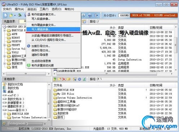The image size is (179, 132).
Task: Expand $RECYCLE.BIN in disc directory tree
Action: pyautogui.click(x=4, y=30)
